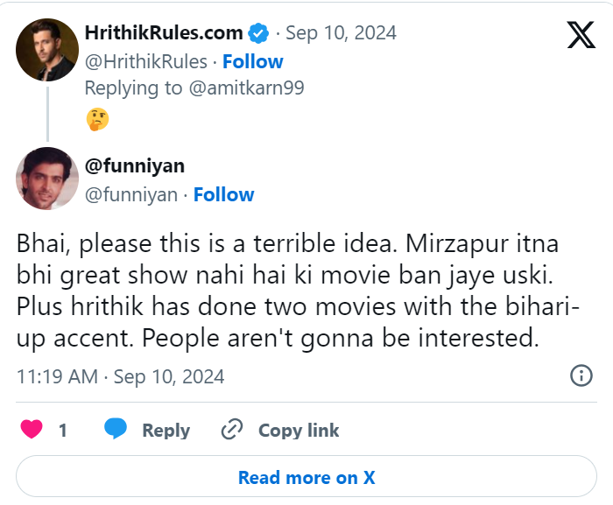The image size is (613, 505).
Task: Follow the HrithikRules account
Action: [x=253, y=61]
